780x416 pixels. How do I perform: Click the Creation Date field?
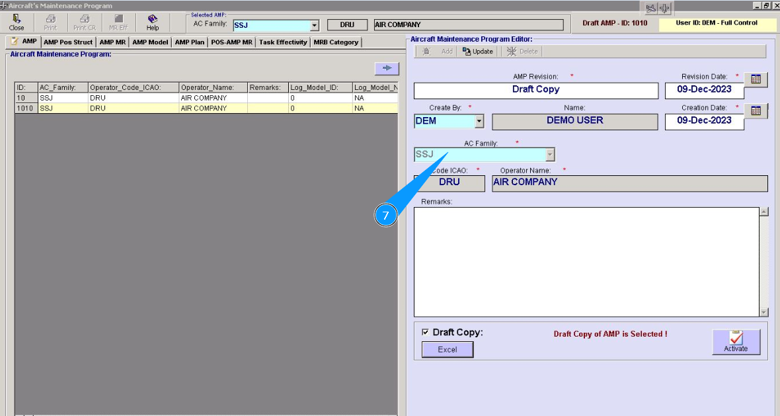[705, 122]
